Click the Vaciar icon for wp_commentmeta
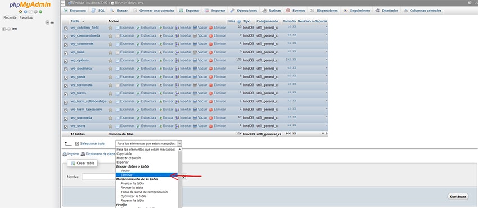 [x=195, y=35]
